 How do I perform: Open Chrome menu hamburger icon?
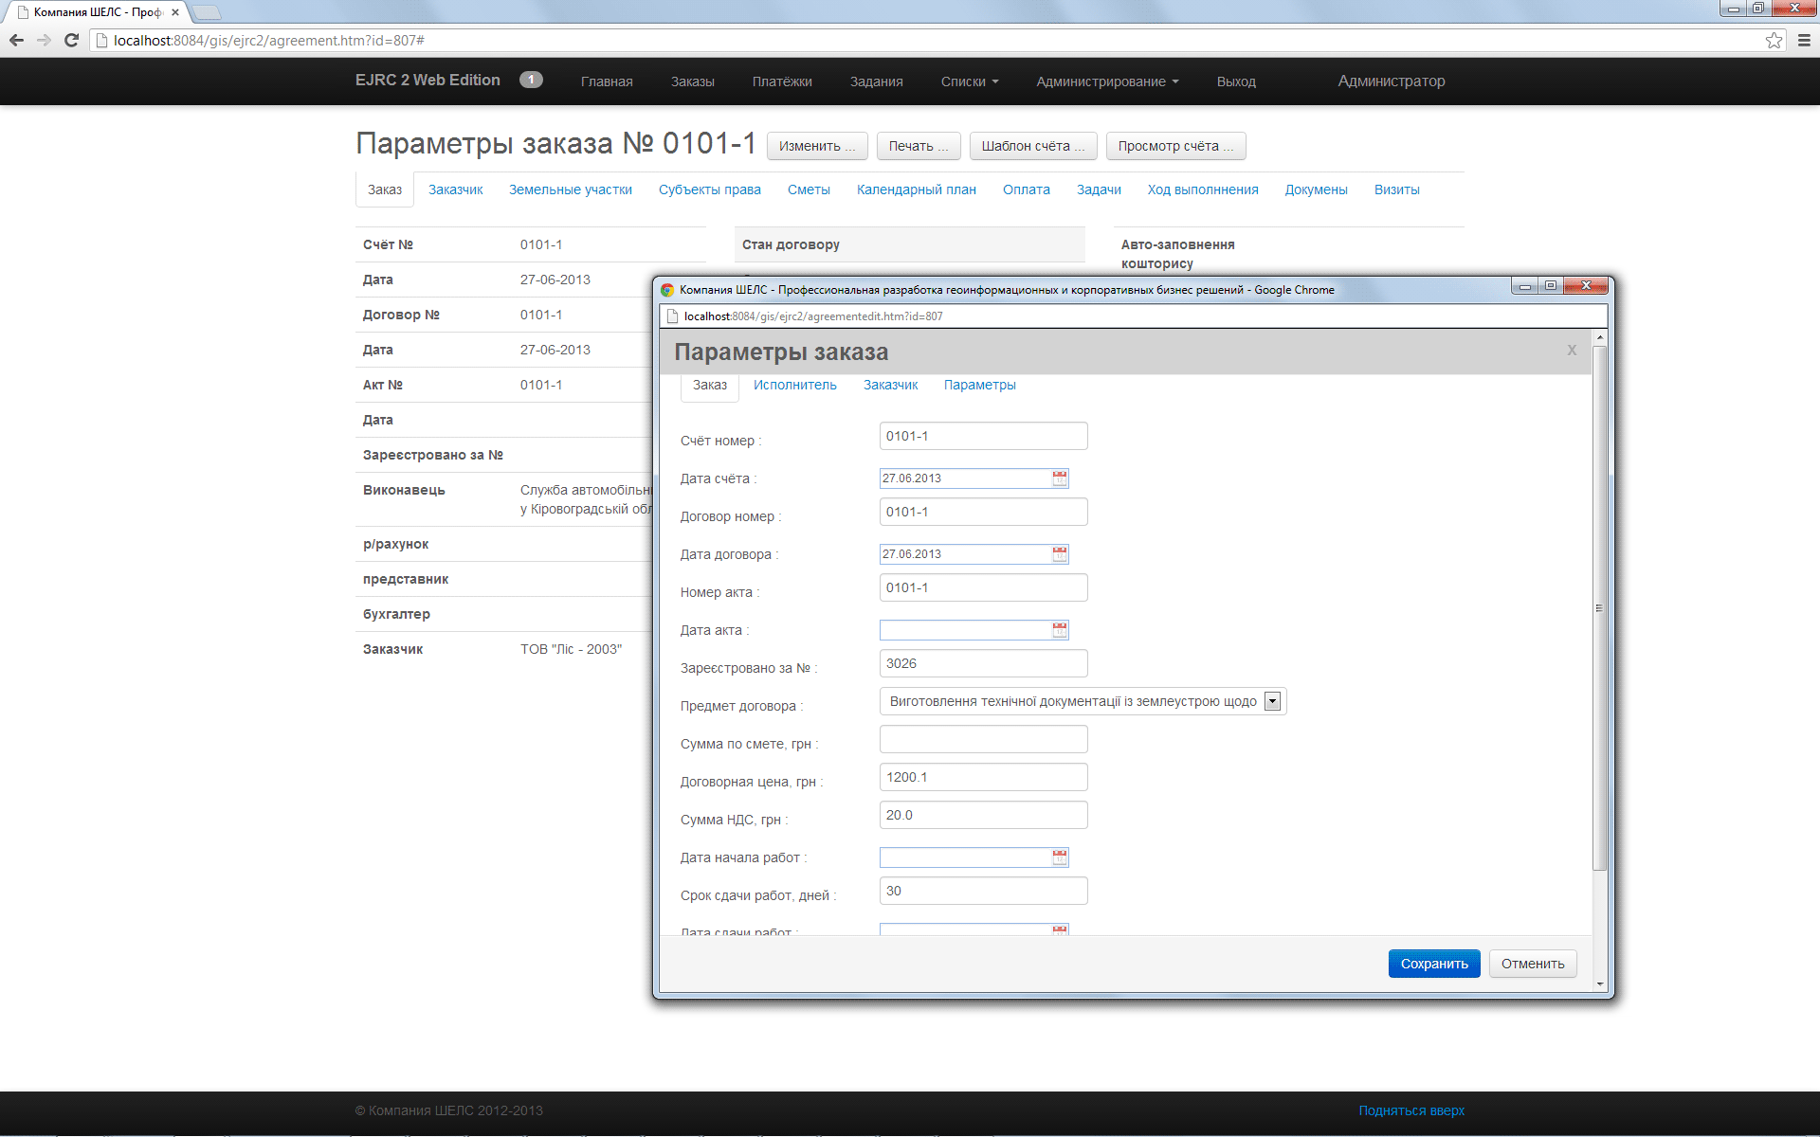(1804, 40)
